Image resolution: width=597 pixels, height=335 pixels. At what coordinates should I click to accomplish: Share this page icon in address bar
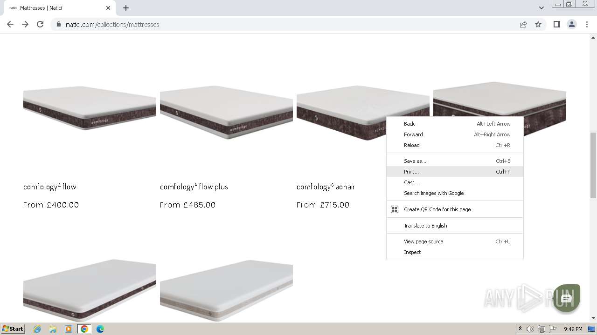[x=523, y=24]
